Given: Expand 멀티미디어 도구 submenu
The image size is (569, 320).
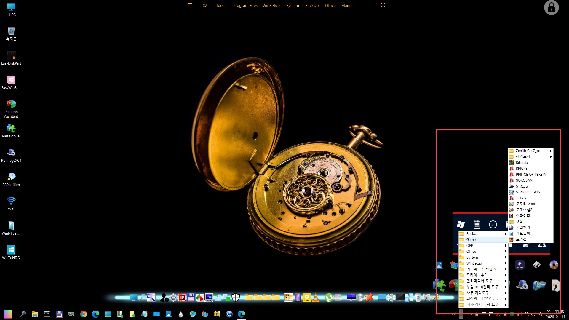Looking at the screenshot, I should pyautogui.click(x=483, y=281).
